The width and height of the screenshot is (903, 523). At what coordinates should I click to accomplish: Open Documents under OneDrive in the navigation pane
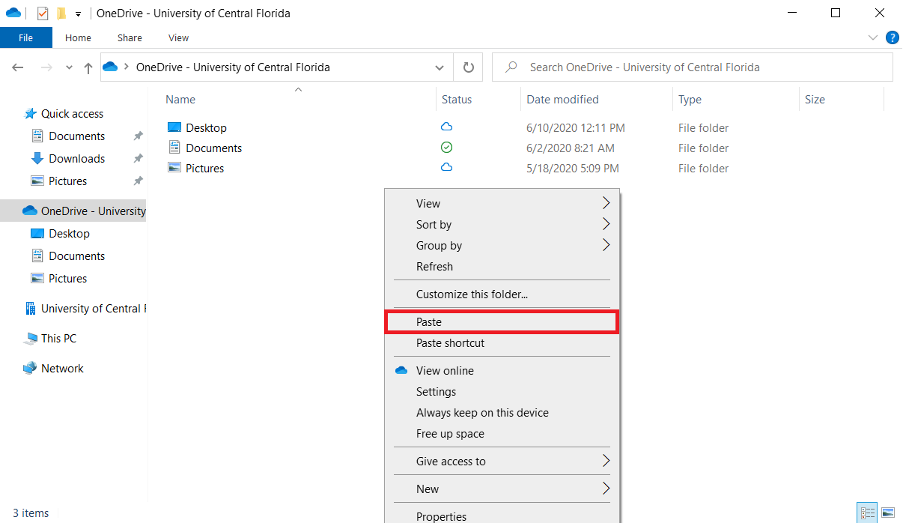click(77, 256)
